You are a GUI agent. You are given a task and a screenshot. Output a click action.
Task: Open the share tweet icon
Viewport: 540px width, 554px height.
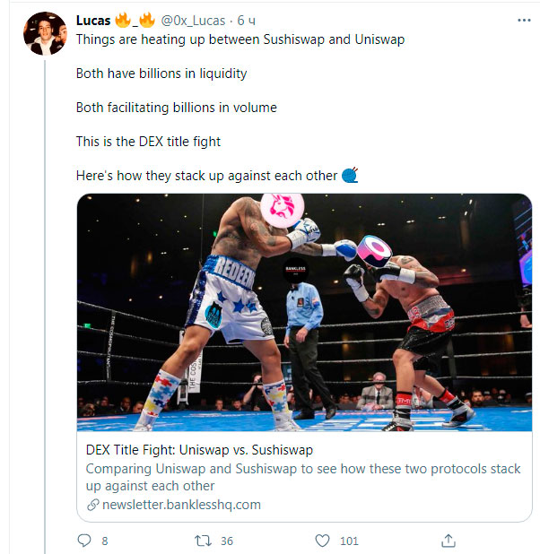(x=449, y=541)
